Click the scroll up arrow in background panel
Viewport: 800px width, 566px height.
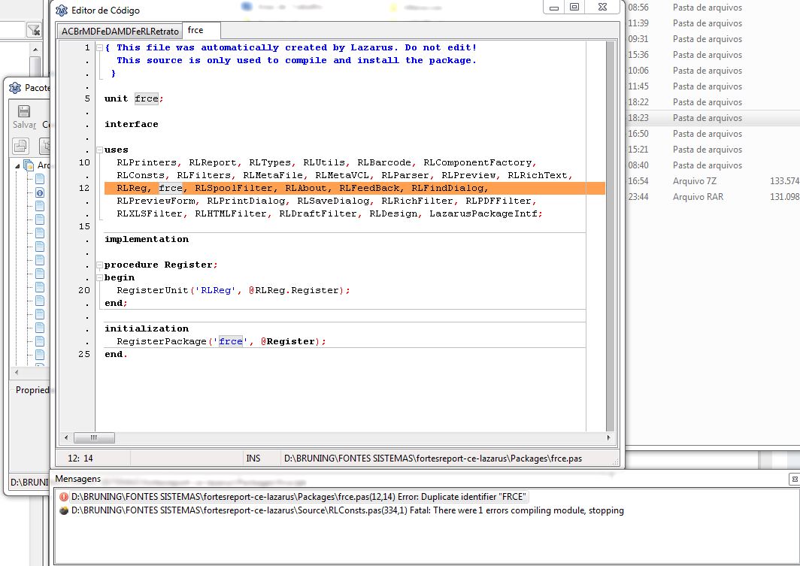(35, 50)
